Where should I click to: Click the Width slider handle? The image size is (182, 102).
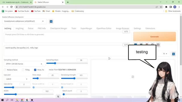point(16,94)
